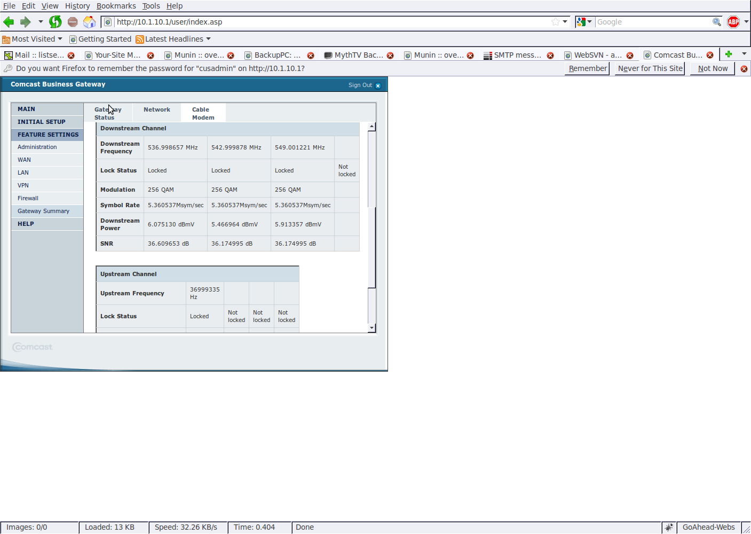Click the Remember password button
751x534 pixels.
pyautogui.click(x=587, y=68)
